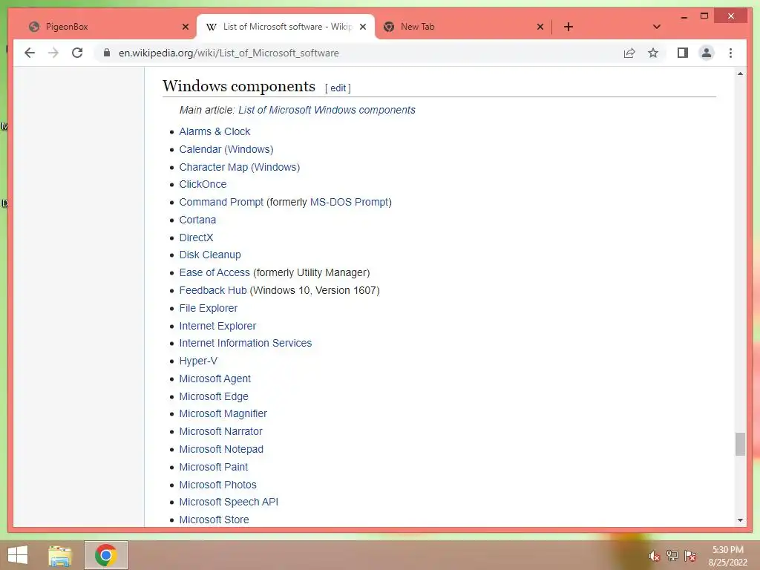Open the DirectX link
Viewport: 760px width, 570px height.
[x=196, y=237]
